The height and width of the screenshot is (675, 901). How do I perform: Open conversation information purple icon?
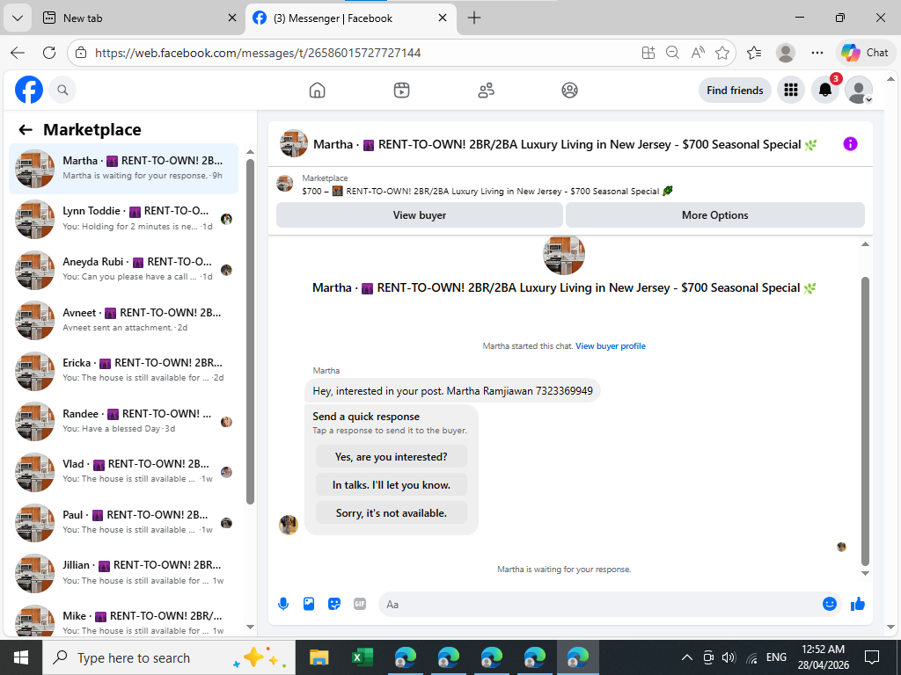[850, 144]
